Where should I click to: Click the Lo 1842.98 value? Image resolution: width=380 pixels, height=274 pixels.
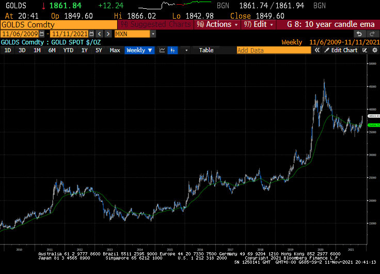coord(193,16)
